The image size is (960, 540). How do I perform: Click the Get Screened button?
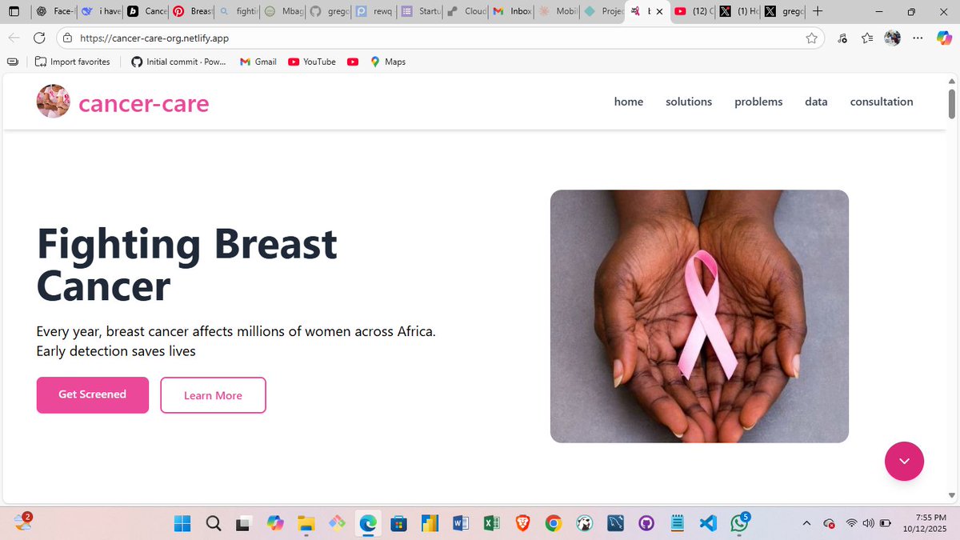93,395
